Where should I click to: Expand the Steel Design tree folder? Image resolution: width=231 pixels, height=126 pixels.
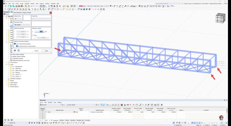point(7,85)
